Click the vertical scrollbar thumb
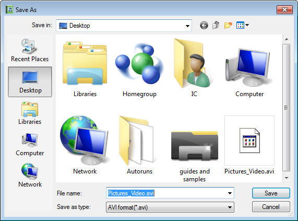 click(286, 108)
